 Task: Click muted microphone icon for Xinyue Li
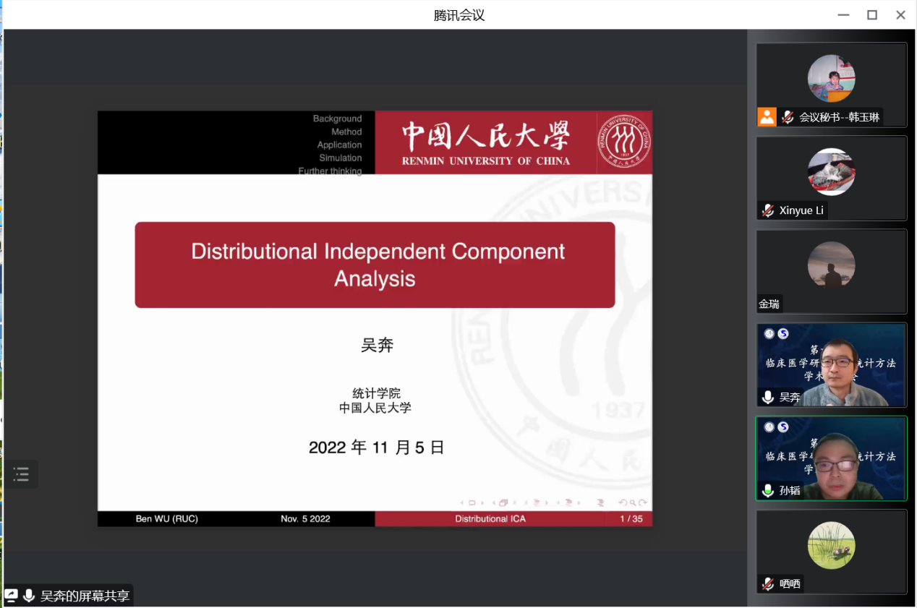(x=767, y=210)
